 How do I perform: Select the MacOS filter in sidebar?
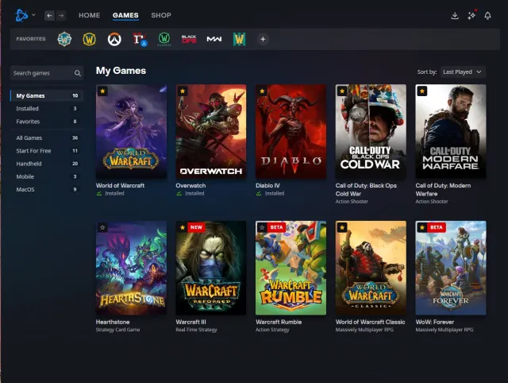pyautogui.click(x=47, y=189)
